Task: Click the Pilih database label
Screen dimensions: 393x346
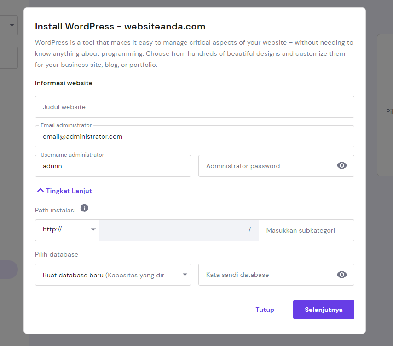Action: pos(56,254)
